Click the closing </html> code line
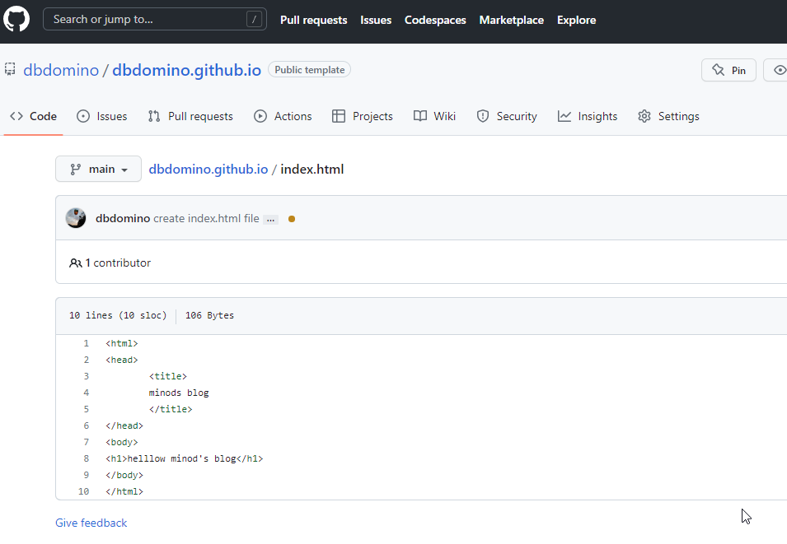The width and height of the screenshot is (787, 544). pos(124,491)
